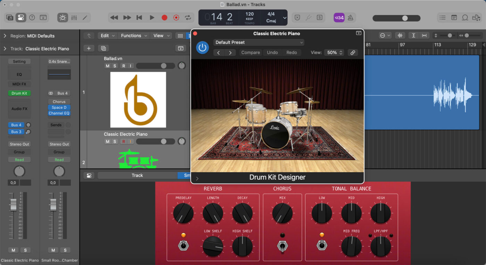Screen dimensions: 486x265
Task: Duplicate the track
Action: coord(103,48)
